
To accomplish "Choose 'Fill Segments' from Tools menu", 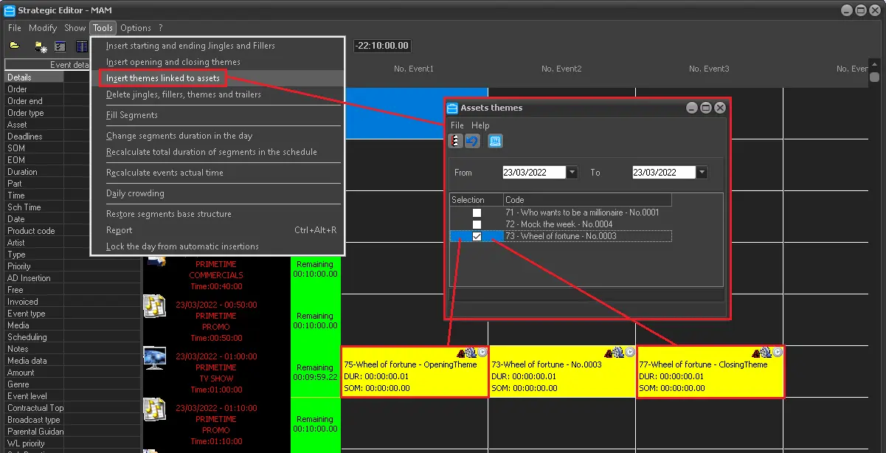I will [x=132, y=115].
